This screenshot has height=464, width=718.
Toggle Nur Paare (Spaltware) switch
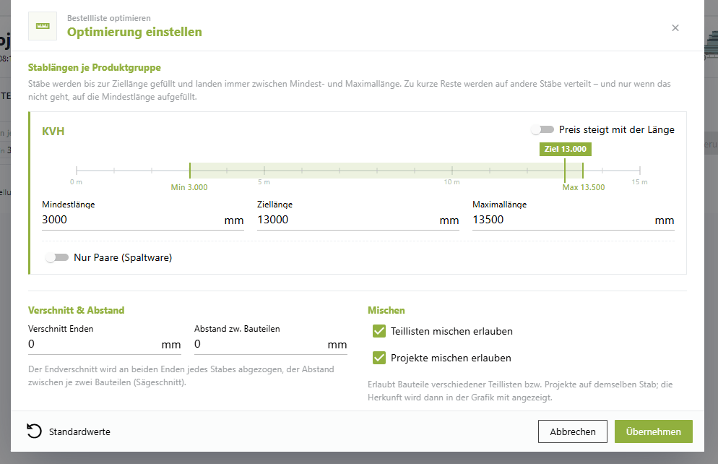click(x=57, y=257)
